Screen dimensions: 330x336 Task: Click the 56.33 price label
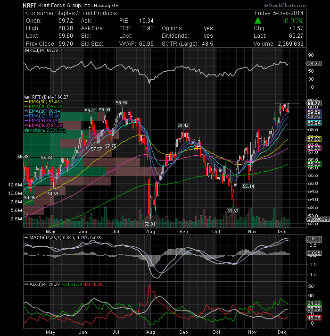[x=47, y=158]
